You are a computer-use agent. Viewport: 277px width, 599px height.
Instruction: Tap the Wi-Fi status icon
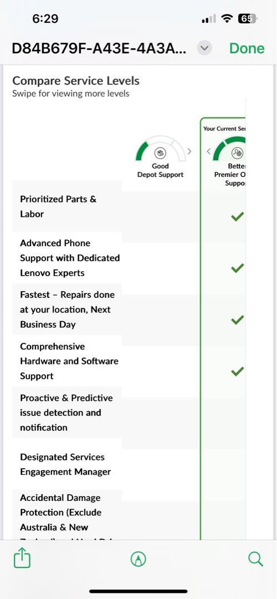pyautogui.click(x=227, y=19)
